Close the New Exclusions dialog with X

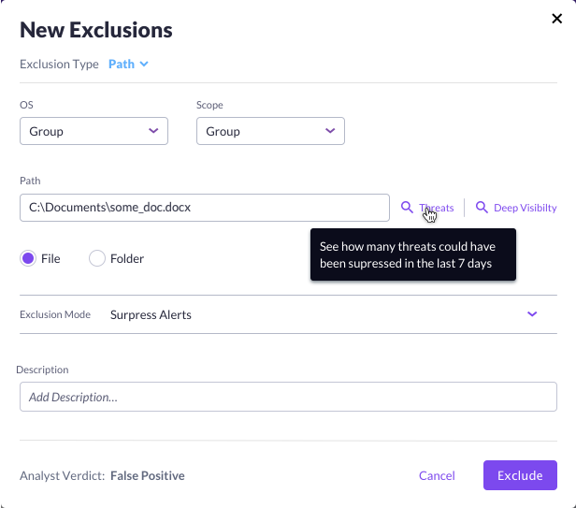tap(559, 17)
